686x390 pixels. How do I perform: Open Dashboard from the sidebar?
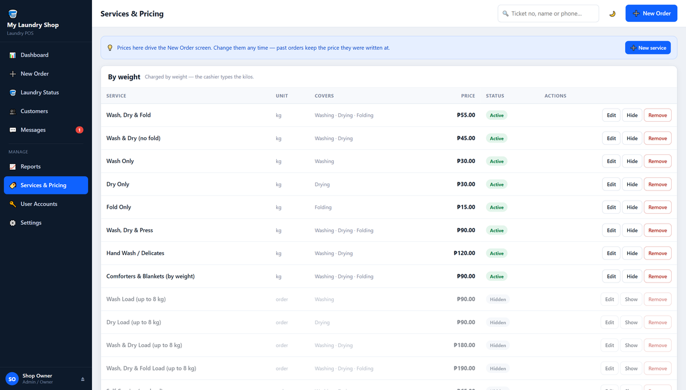click(46, 55)
